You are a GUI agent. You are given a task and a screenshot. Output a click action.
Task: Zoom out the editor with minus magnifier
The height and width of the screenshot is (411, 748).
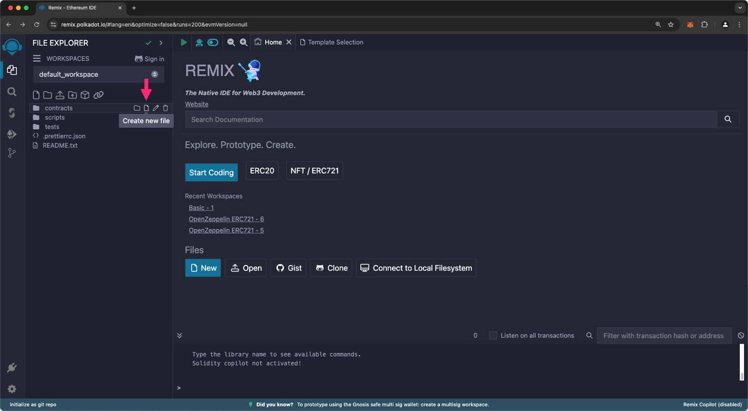click(231, 43)
